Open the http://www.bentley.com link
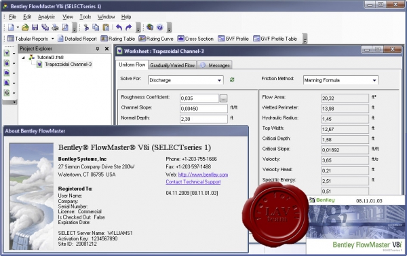 tap(203, 175)
